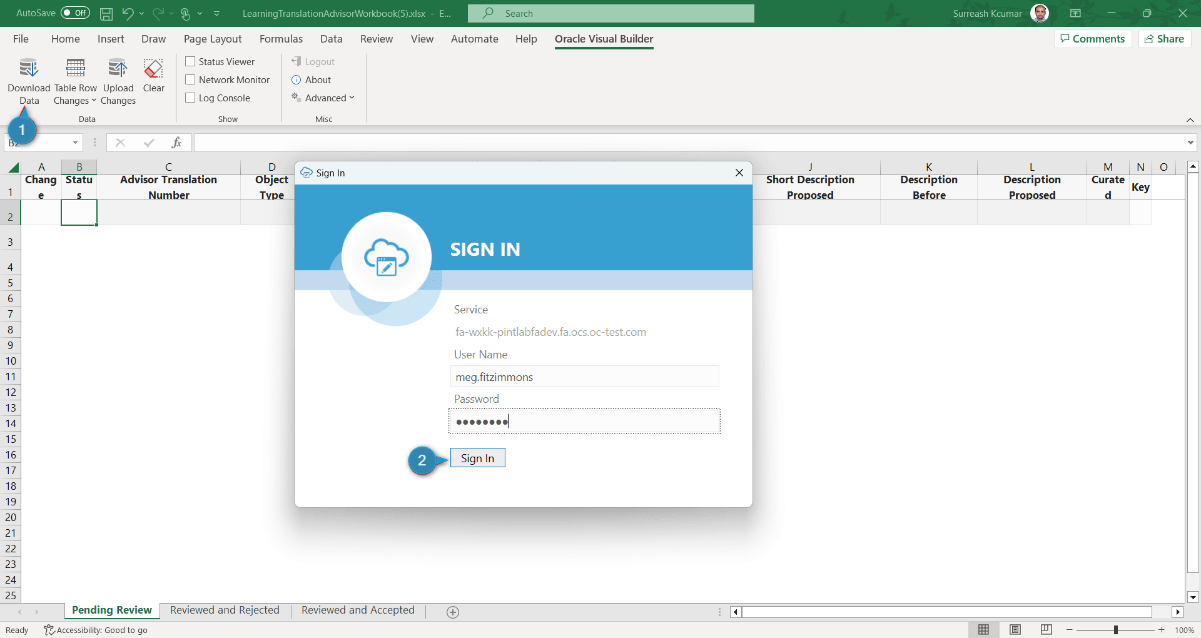1201x638 pixels.
Task: Open the Page Layout ribbon tab
Action: point(213,39)
